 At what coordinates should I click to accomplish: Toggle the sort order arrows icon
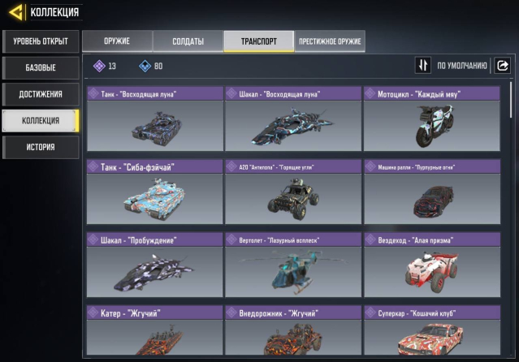pos(422,65)
